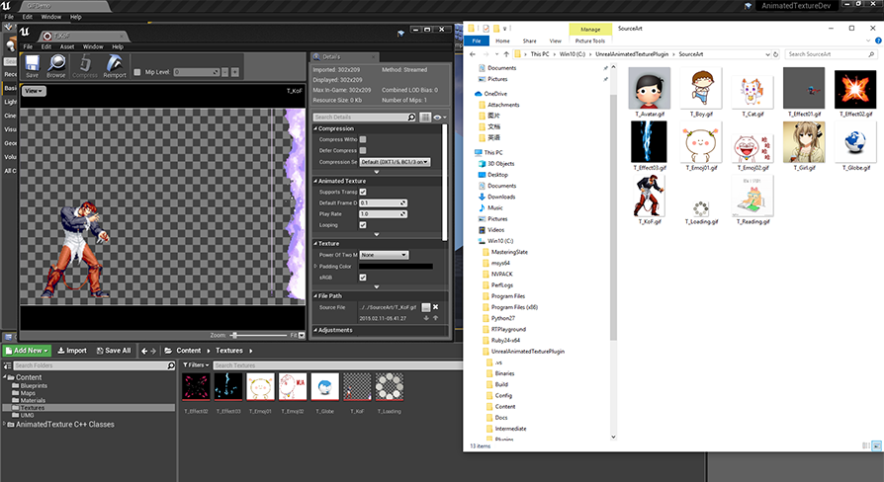Disable the sRGB checkbox
Image resolution: width=884 pixels, height=482 pixels.
[x=363, y=278]
